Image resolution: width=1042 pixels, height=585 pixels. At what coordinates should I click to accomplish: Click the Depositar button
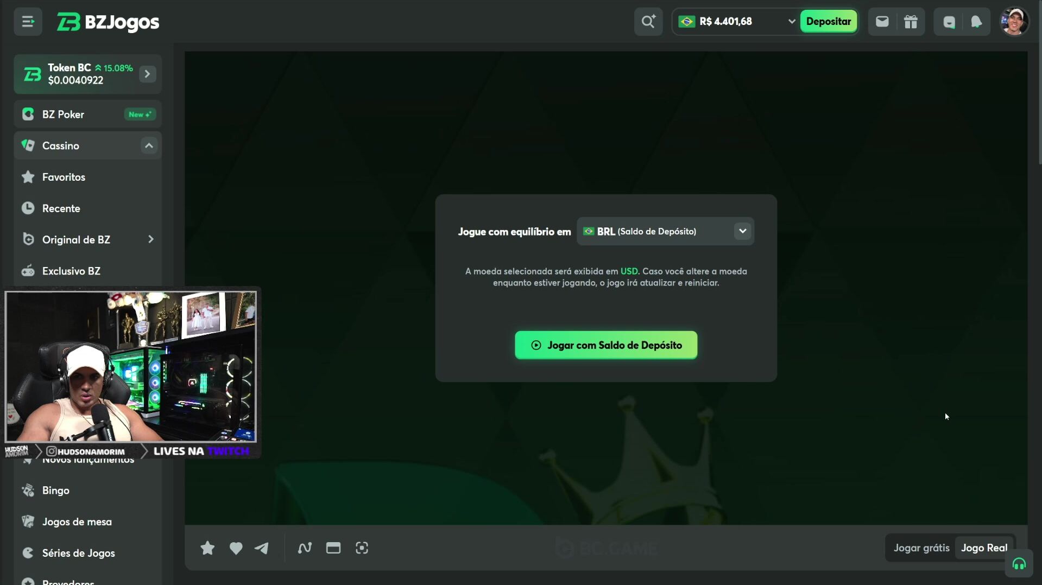(829, 22)
